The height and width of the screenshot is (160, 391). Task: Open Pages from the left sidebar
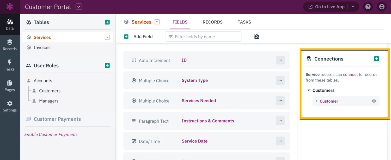(10, 86)
